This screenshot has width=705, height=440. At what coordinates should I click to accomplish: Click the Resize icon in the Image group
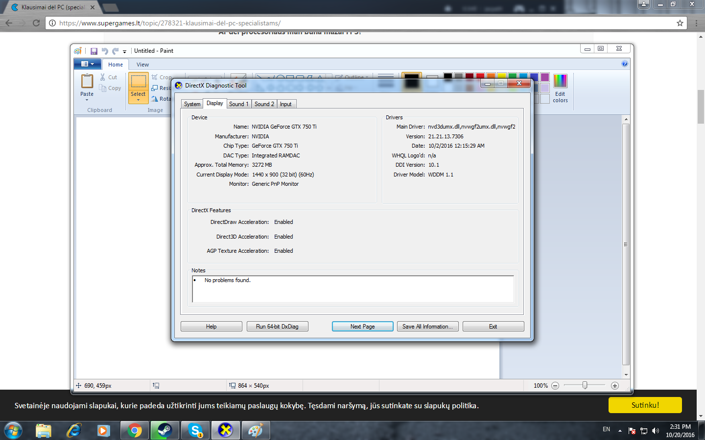pos(155,88)
